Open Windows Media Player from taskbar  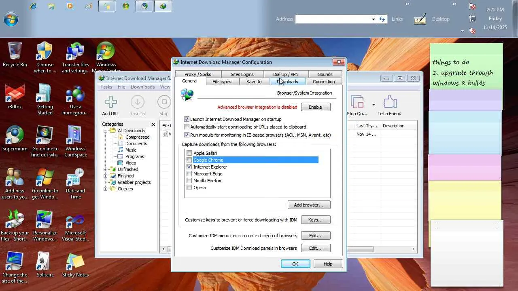[x=70, y=6]
